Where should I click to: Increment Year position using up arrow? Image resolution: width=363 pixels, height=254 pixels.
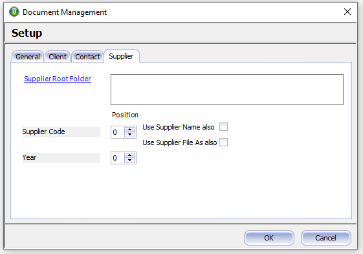pos(129,155)
